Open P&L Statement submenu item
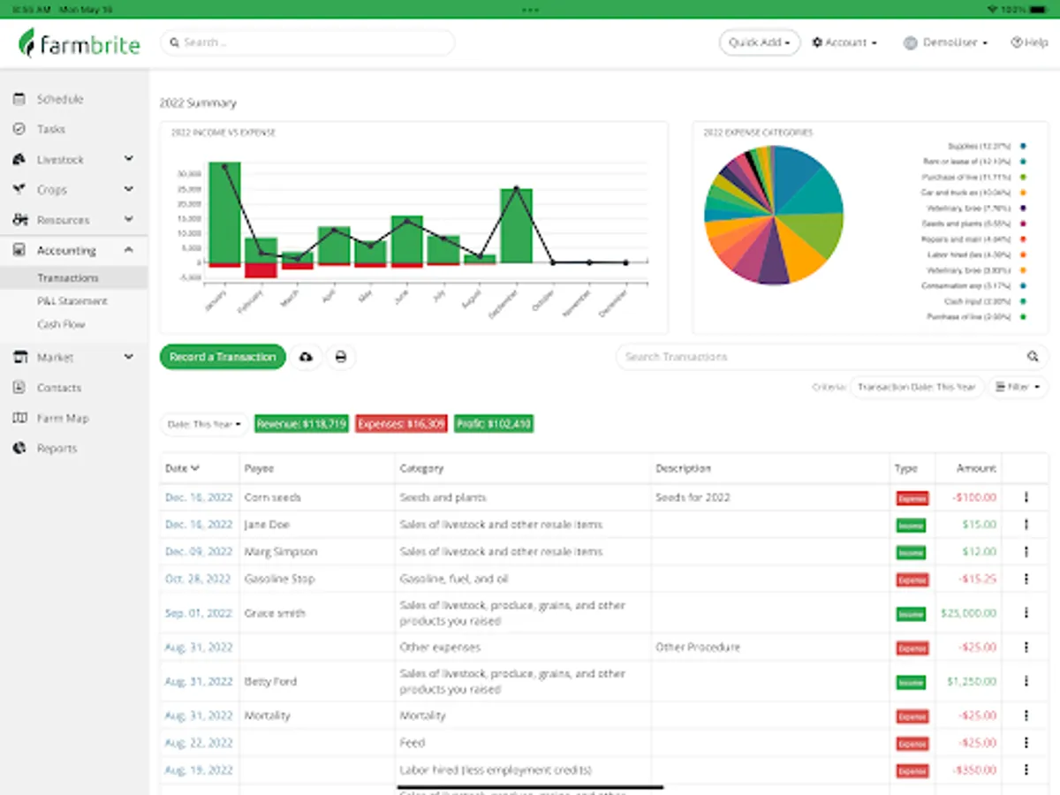The image size is (1060, 795). 72,301
